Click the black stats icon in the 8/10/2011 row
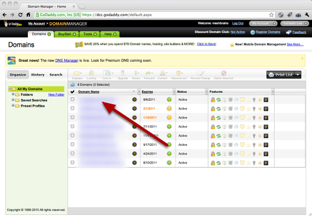This screenshot has height=216, width=312. coord(266,163)
